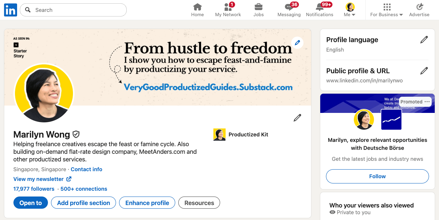Go to the Home feed
Image resolution: width=439 pixels, height=220 pixels.
(197, 10)
